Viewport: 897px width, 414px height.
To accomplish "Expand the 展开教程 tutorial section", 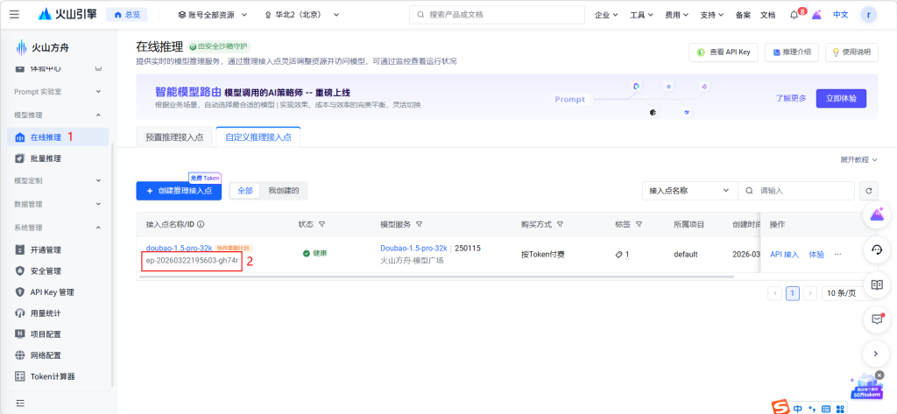I will [858, 160].
